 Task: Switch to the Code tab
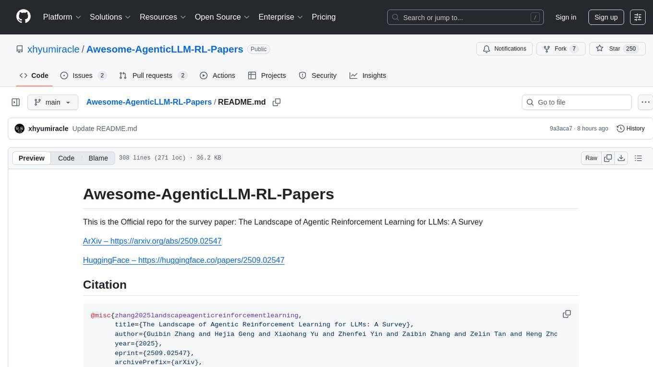coord(34,75)
